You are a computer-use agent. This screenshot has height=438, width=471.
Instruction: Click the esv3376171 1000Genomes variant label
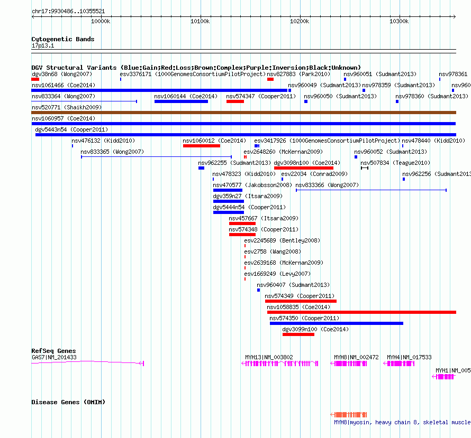click(x=193, y=74)
